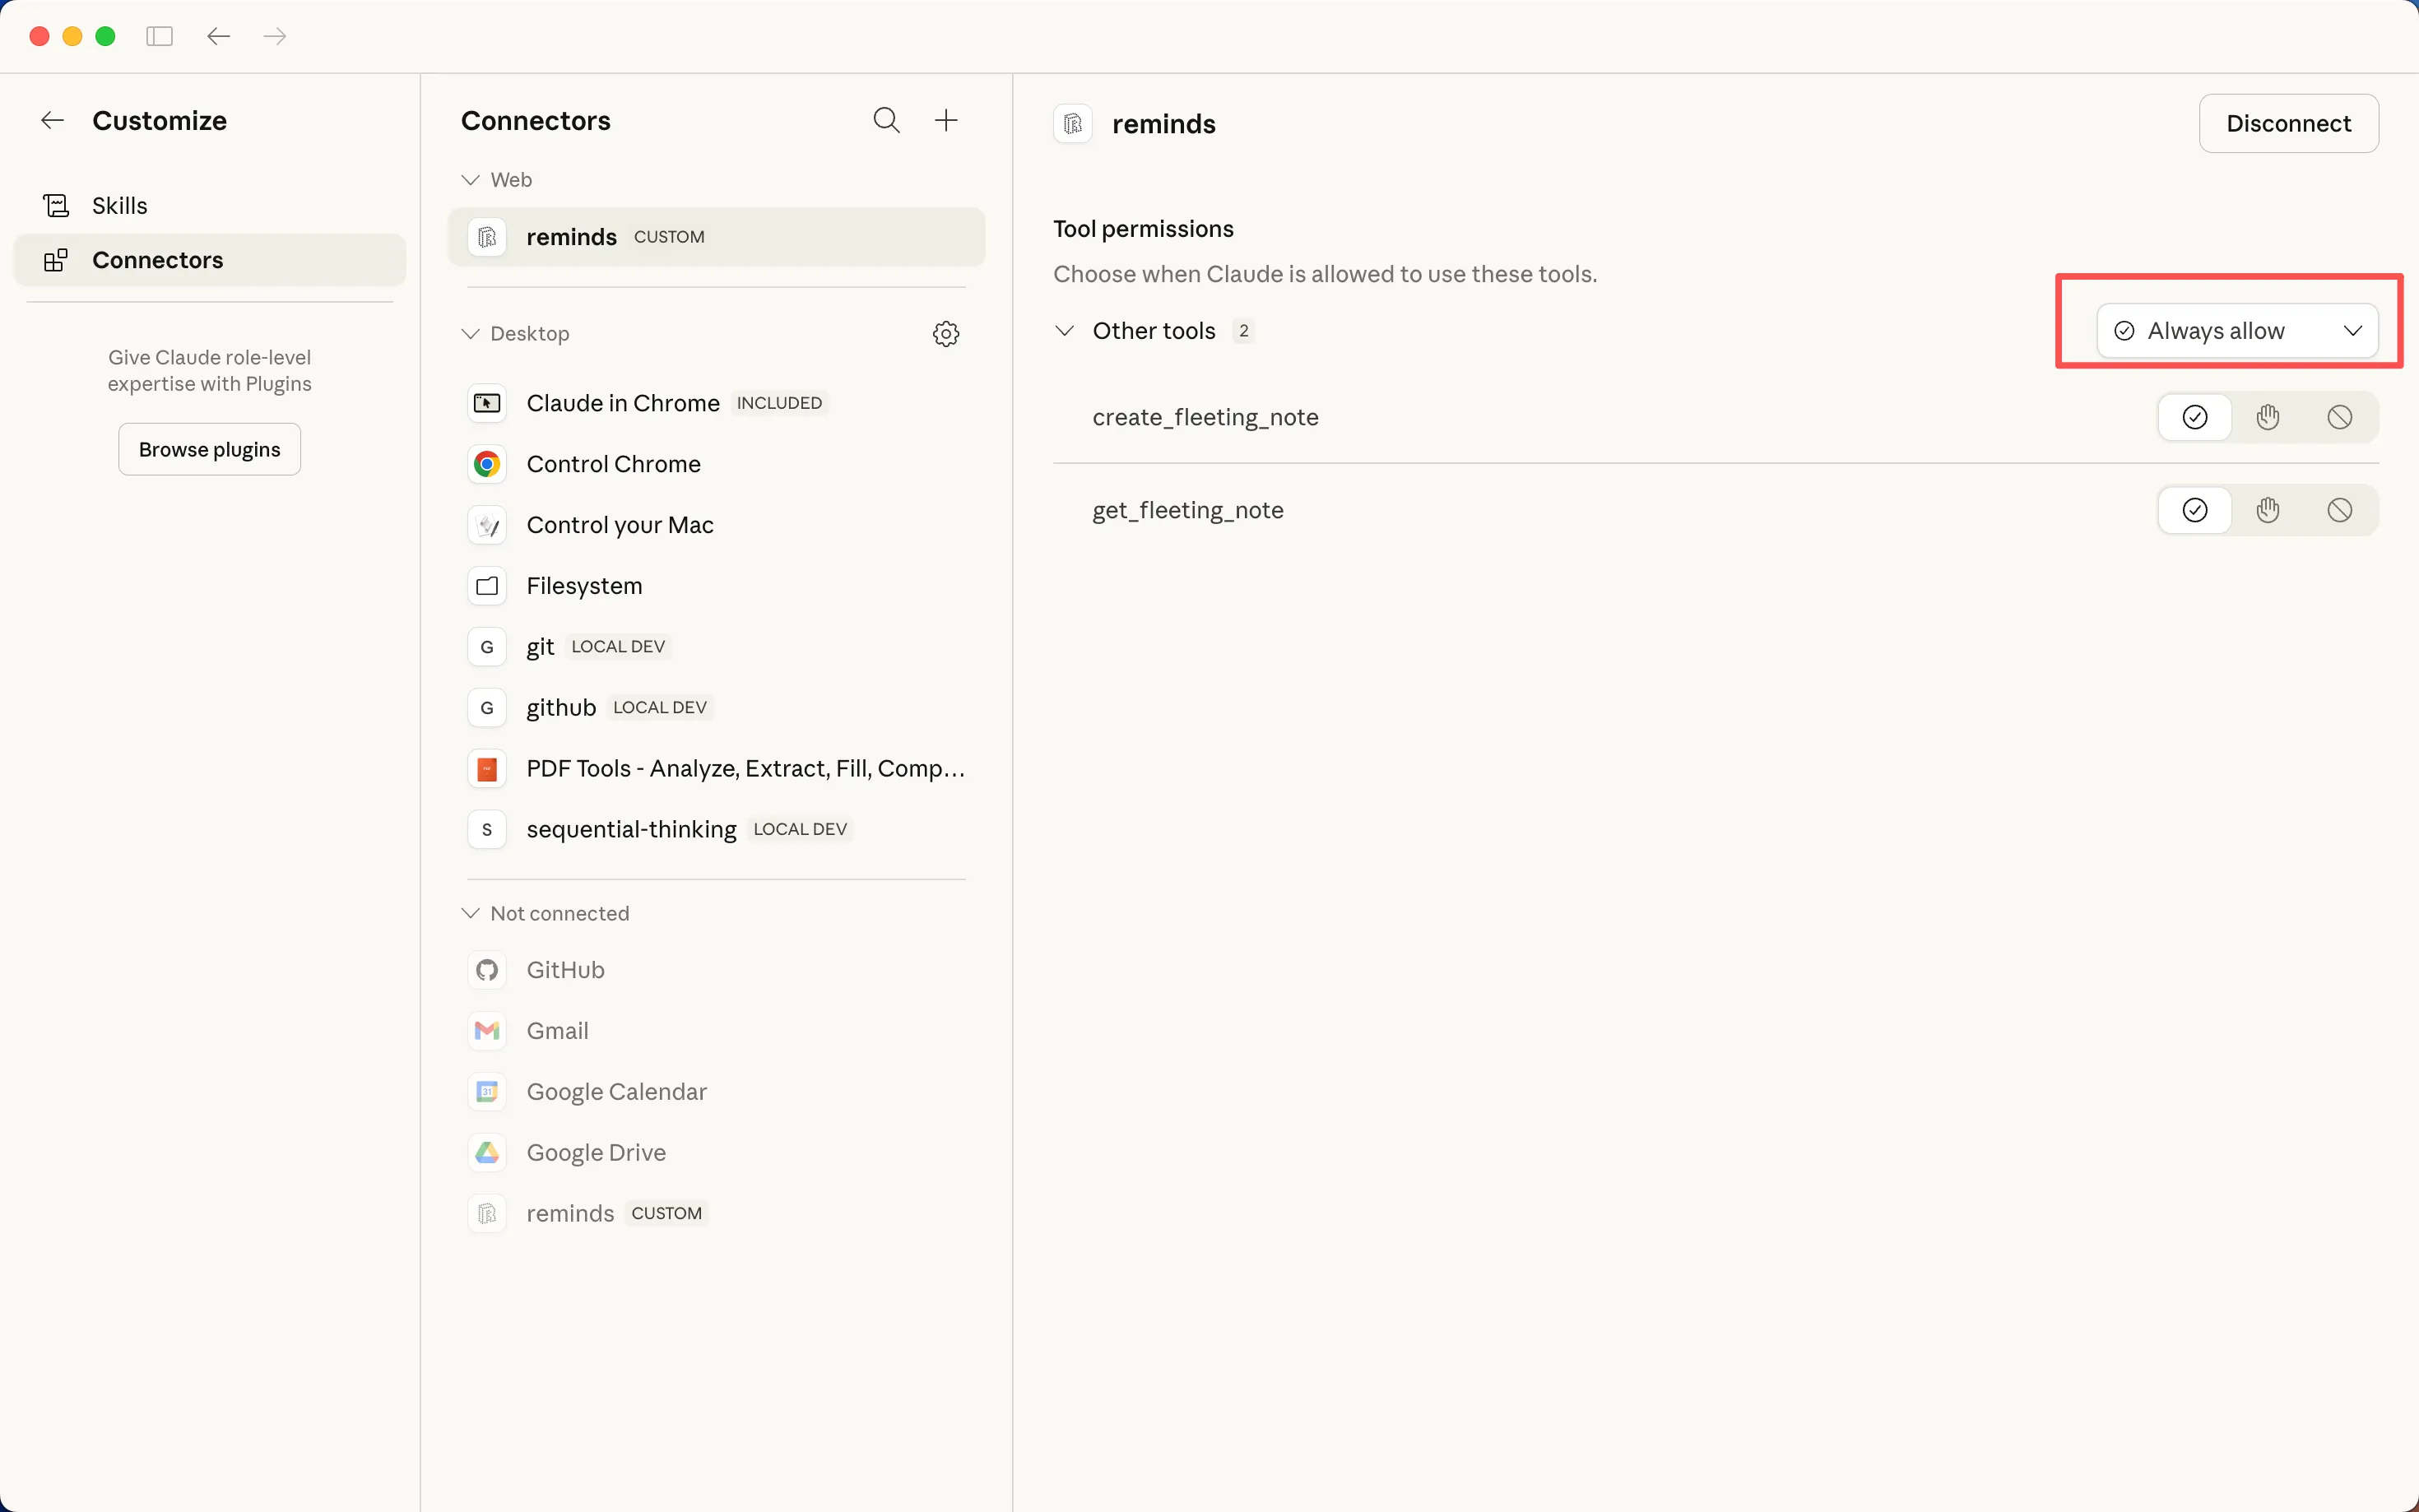
Task: Click the Gmail connector icon
Action: tap(487, 1031)
